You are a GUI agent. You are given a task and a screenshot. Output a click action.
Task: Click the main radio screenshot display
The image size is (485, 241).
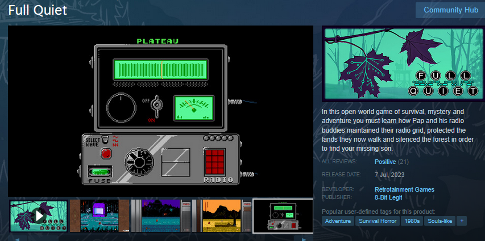(x=160, y=111)
